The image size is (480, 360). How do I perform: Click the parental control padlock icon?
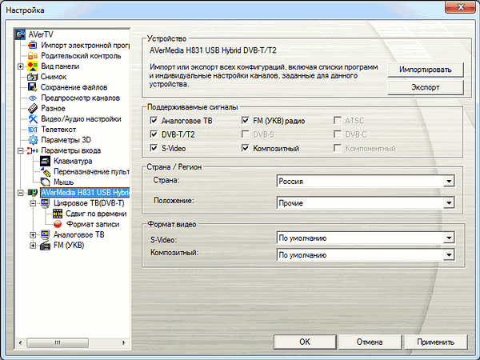[x=33, y=56]
